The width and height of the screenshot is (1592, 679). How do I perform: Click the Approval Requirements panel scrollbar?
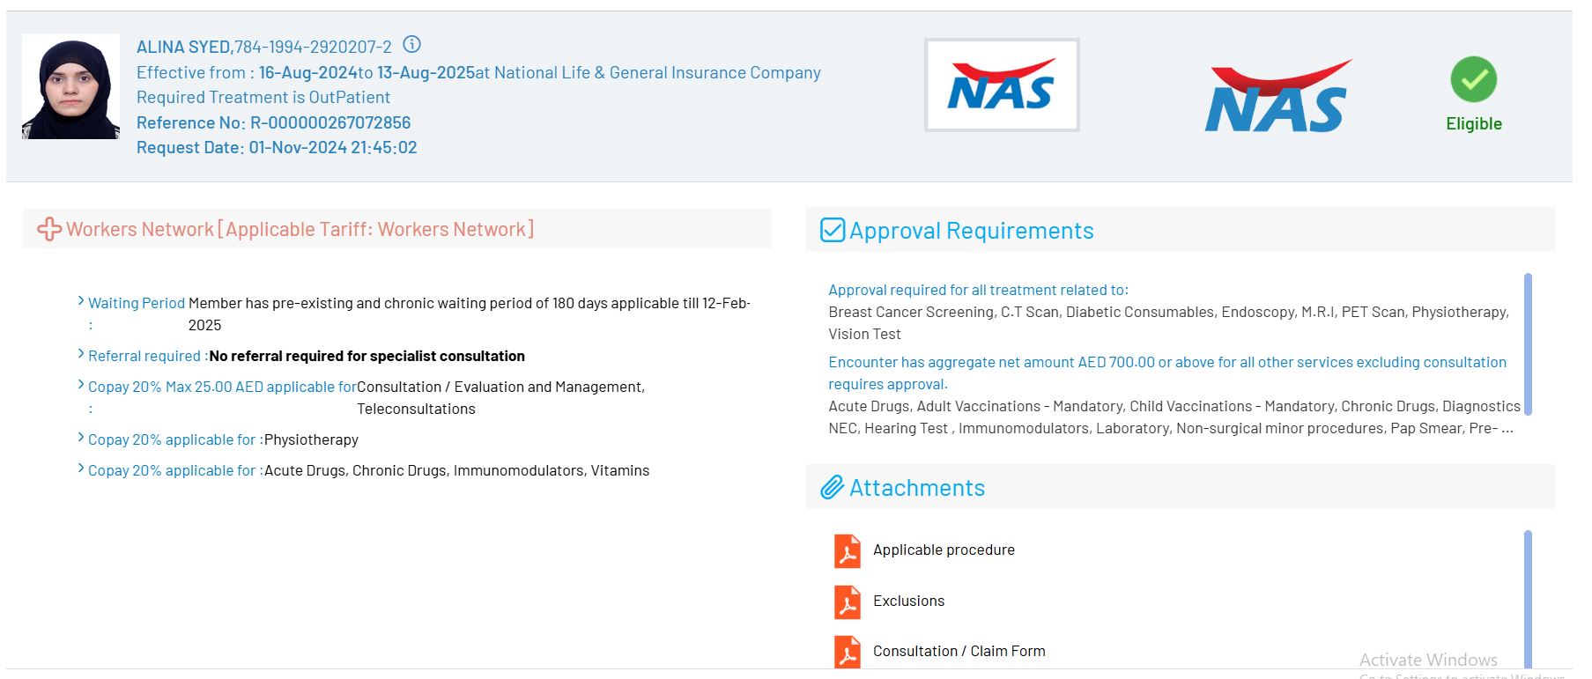tap(1527, 343)
